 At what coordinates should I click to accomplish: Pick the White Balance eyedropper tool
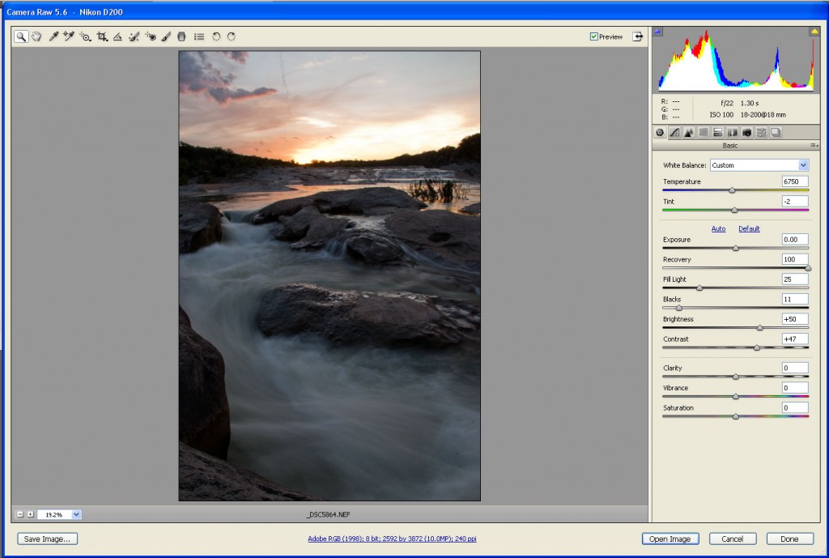[53, 36]
